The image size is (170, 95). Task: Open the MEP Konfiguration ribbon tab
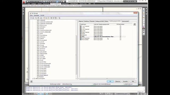click(x=56, y=4)
